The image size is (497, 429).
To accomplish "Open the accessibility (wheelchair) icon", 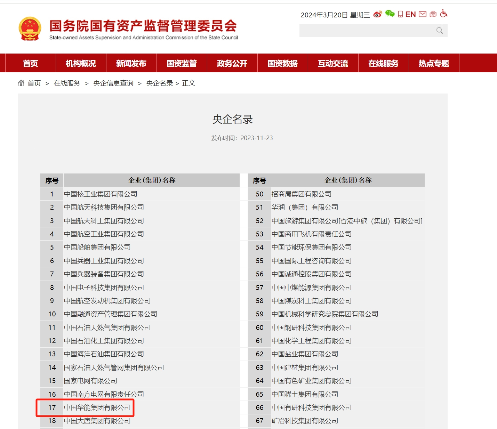I will click(x=443, y=14).
